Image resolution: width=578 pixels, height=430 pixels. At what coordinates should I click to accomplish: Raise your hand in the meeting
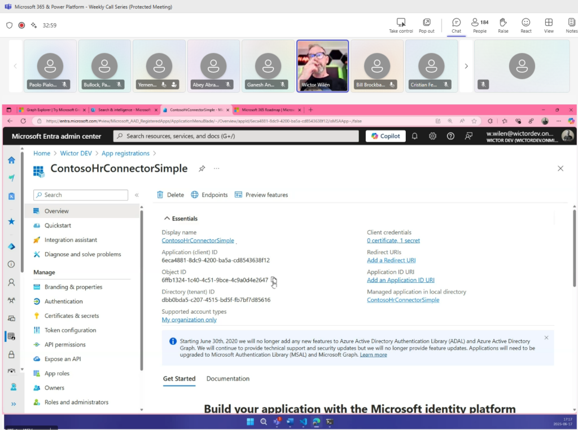pyautogui.click(x=503, y=25)
